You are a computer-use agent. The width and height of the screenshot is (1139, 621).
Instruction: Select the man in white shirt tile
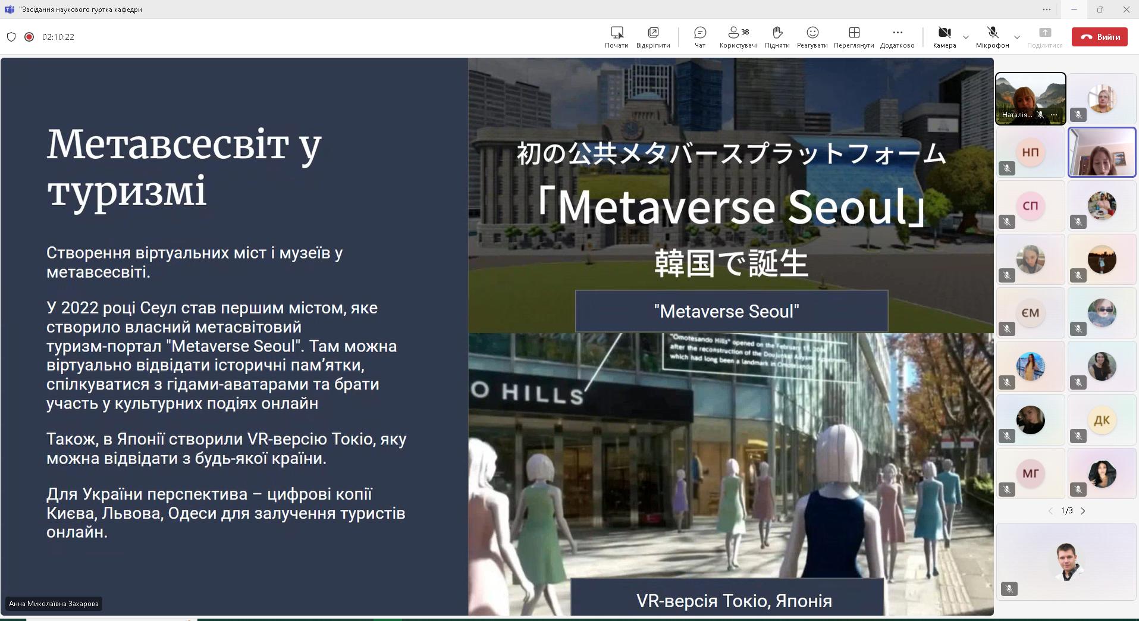[1066, 562]
